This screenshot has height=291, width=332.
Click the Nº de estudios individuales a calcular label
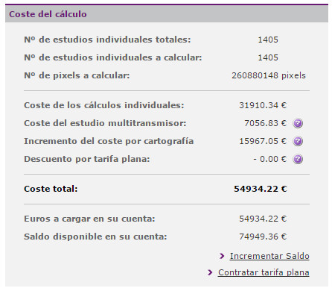pyautogui.click(x=113, y=57)
